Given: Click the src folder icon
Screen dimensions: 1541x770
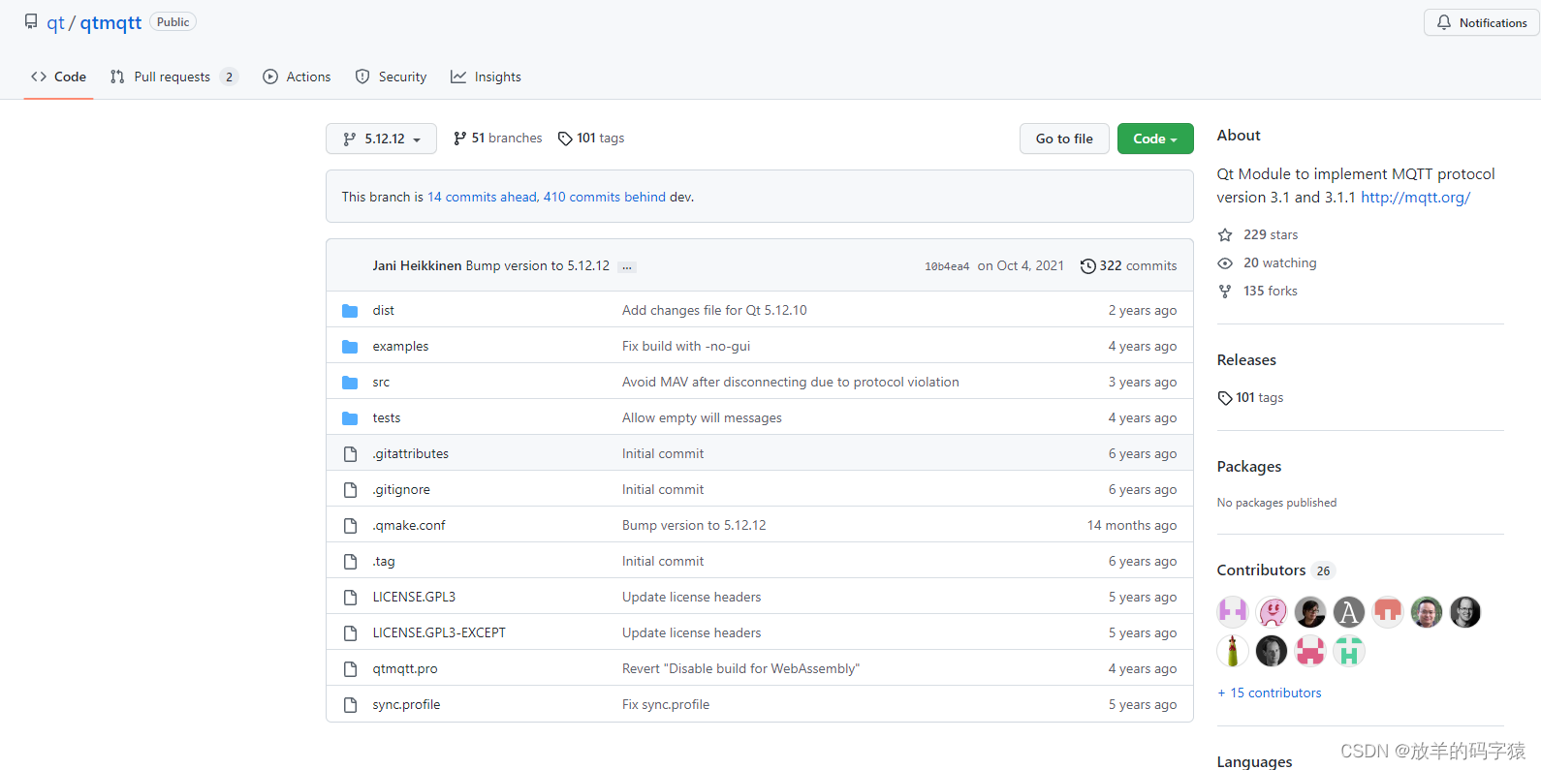Looking at the screenshot, I should pos(350,383).
